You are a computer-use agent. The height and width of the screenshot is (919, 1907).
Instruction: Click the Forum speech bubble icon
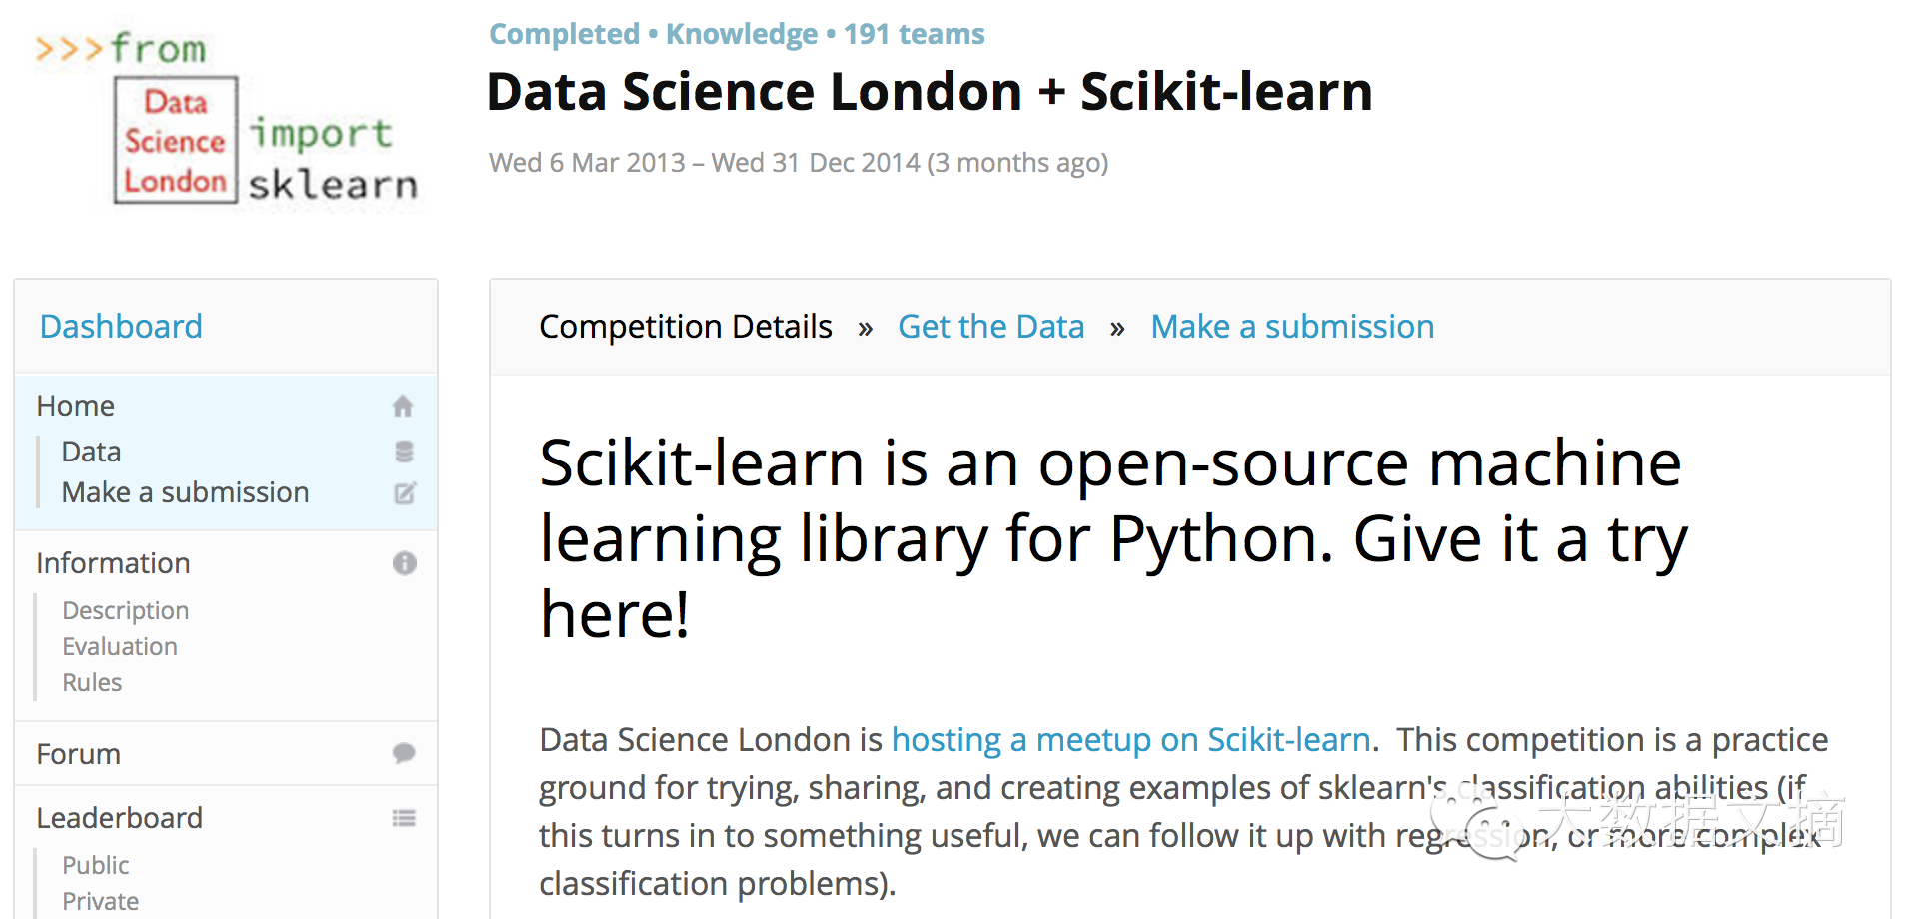404,754
